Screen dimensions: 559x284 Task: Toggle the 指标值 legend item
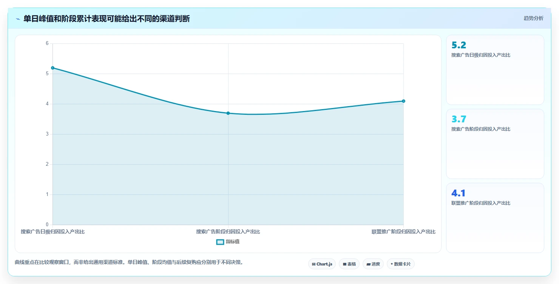[x=228, y=242]
